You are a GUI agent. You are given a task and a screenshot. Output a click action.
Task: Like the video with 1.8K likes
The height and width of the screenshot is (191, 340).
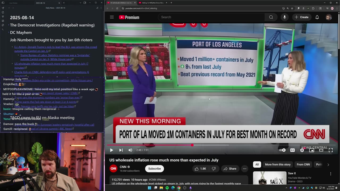(x=200, y=169)
